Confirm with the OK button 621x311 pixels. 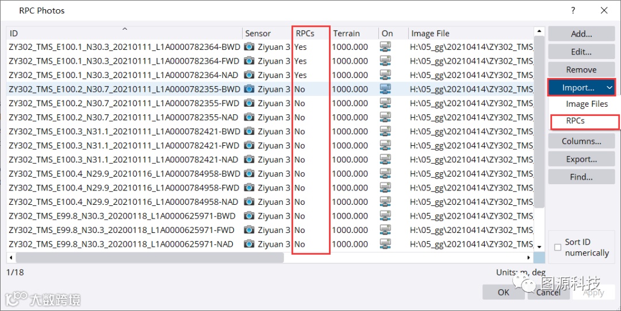pyautogui.click(x=503, y=293)
